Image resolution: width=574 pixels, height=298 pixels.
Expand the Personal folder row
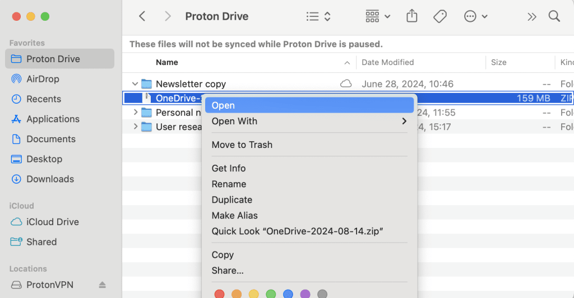coord(136,112)
